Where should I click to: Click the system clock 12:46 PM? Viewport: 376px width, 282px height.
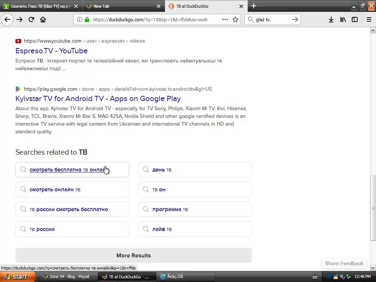362,277
